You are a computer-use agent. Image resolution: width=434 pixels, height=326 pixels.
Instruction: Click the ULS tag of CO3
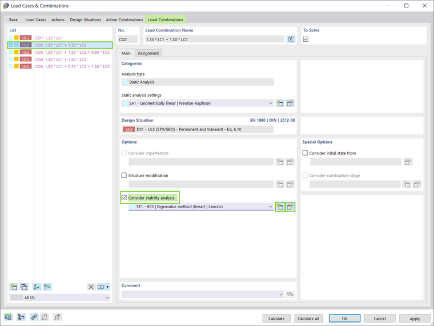click(x=26, y=52)
